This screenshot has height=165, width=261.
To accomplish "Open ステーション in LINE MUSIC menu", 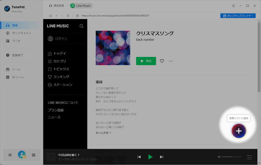I will pyautogui.click(x=60, y=85).
